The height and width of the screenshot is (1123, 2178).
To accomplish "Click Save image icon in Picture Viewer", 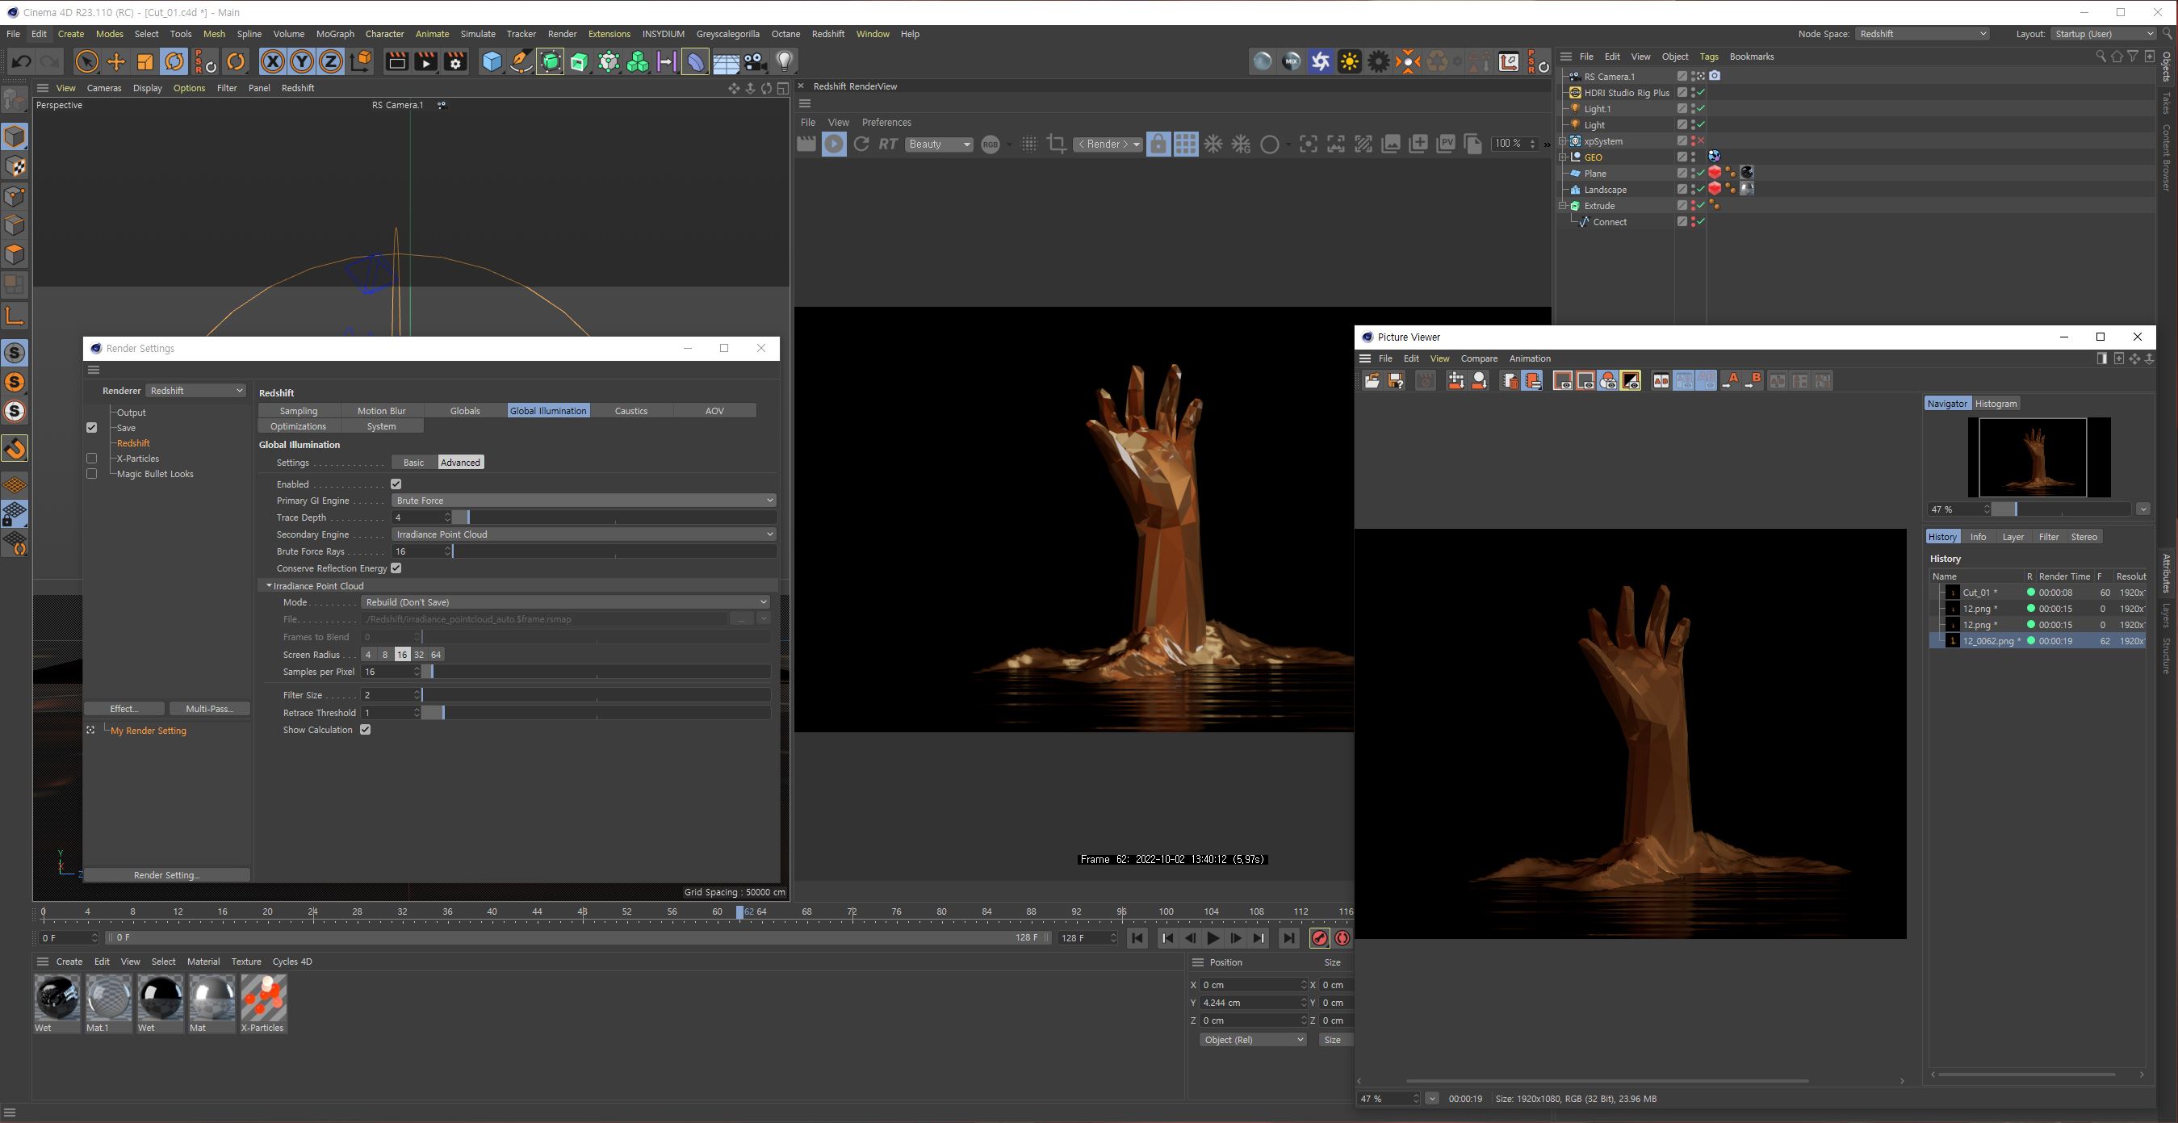I will coord(1396,381).
